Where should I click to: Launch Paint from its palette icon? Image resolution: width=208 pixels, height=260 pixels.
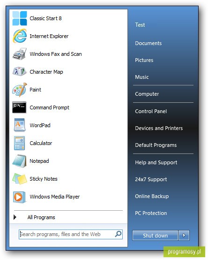(20, 90)
